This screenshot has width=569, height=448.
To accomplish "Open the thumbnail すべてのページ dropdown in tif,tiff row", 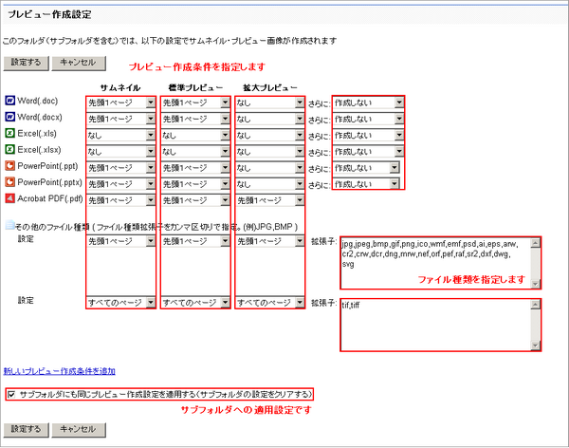I will [121, 302].
